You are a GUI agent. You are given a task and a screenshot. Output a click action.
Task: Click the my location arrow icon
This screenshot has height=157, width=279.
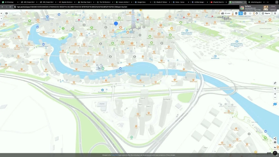(x=275, y=89)
